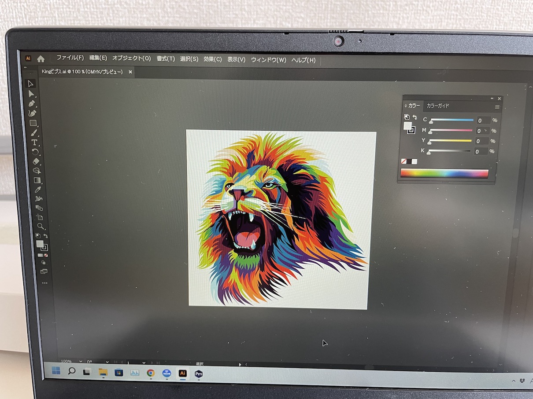533x399 pixels.
Task: Choose the Curvature tool
Action: 33,113
